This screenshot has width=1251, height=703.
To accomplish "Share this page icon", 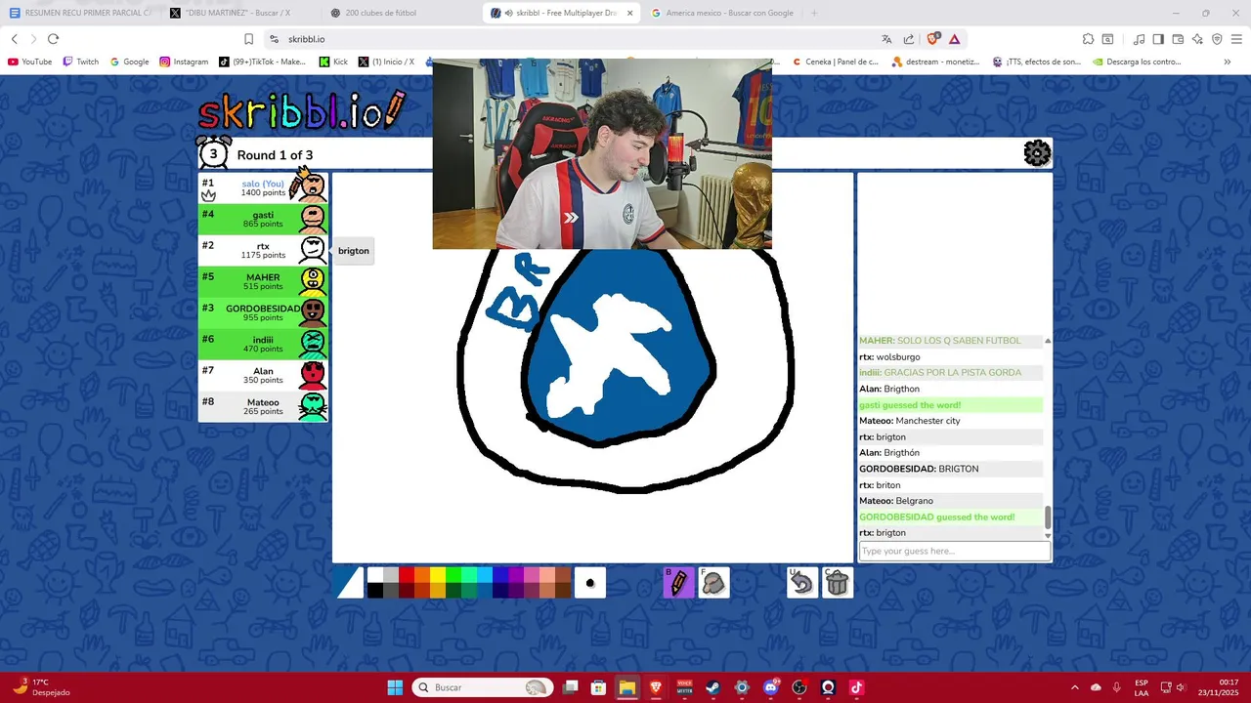I will 909,39.
